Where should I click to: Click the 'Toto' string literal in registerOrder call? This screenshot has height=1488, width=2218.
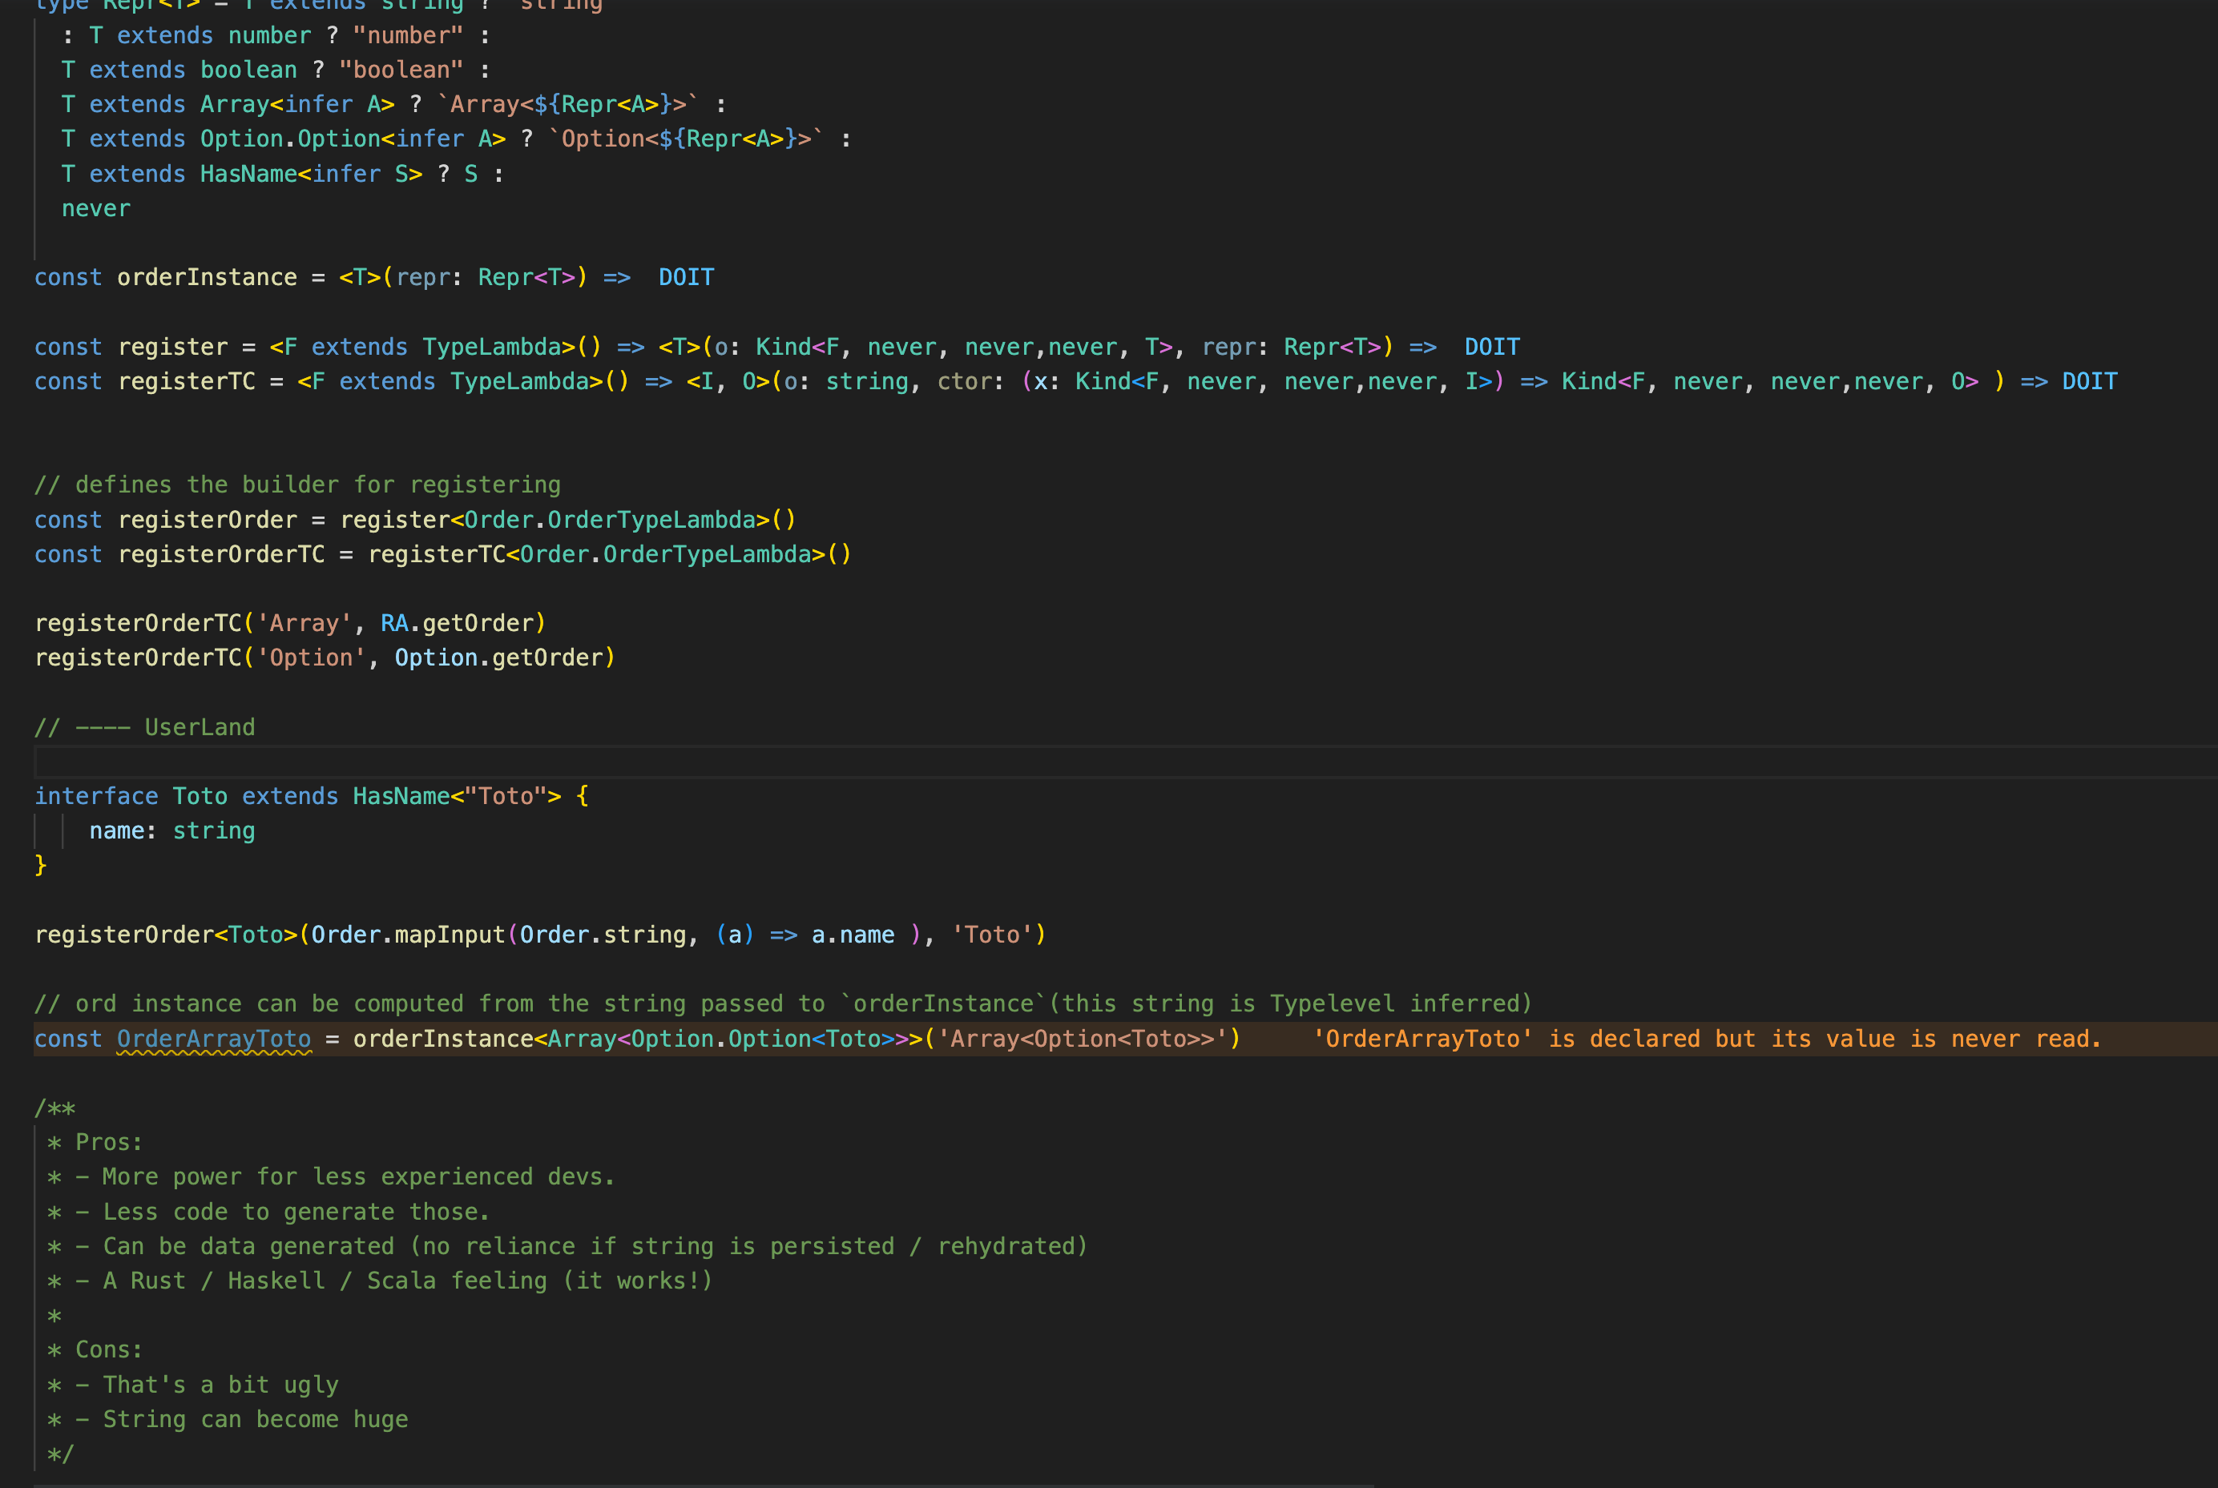tap(993, 934)
